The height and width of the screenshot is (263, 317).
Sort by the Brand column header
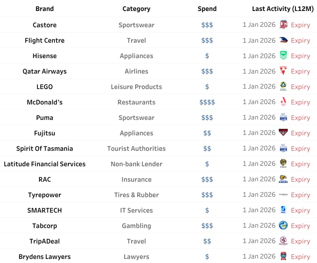tap(45, 9)
